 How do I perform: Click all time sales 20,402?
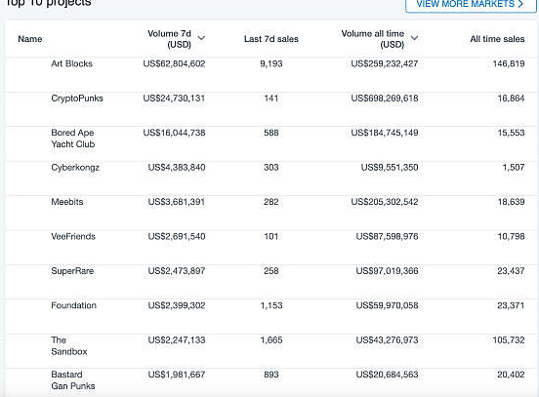[x=511, y=375]
